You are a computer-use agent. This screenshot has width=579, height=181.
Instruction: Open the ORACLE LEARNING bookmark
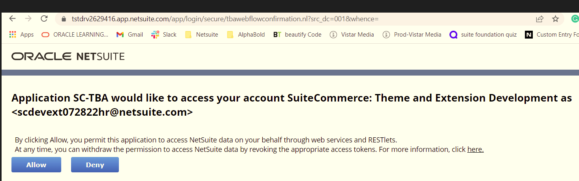(x=75, y=35)
